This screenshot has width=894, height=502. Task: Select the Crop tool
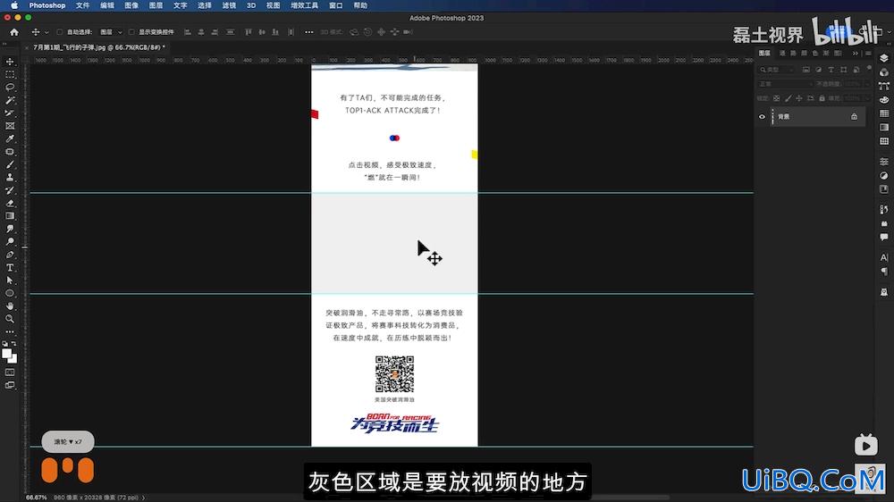tap(10, 113)
